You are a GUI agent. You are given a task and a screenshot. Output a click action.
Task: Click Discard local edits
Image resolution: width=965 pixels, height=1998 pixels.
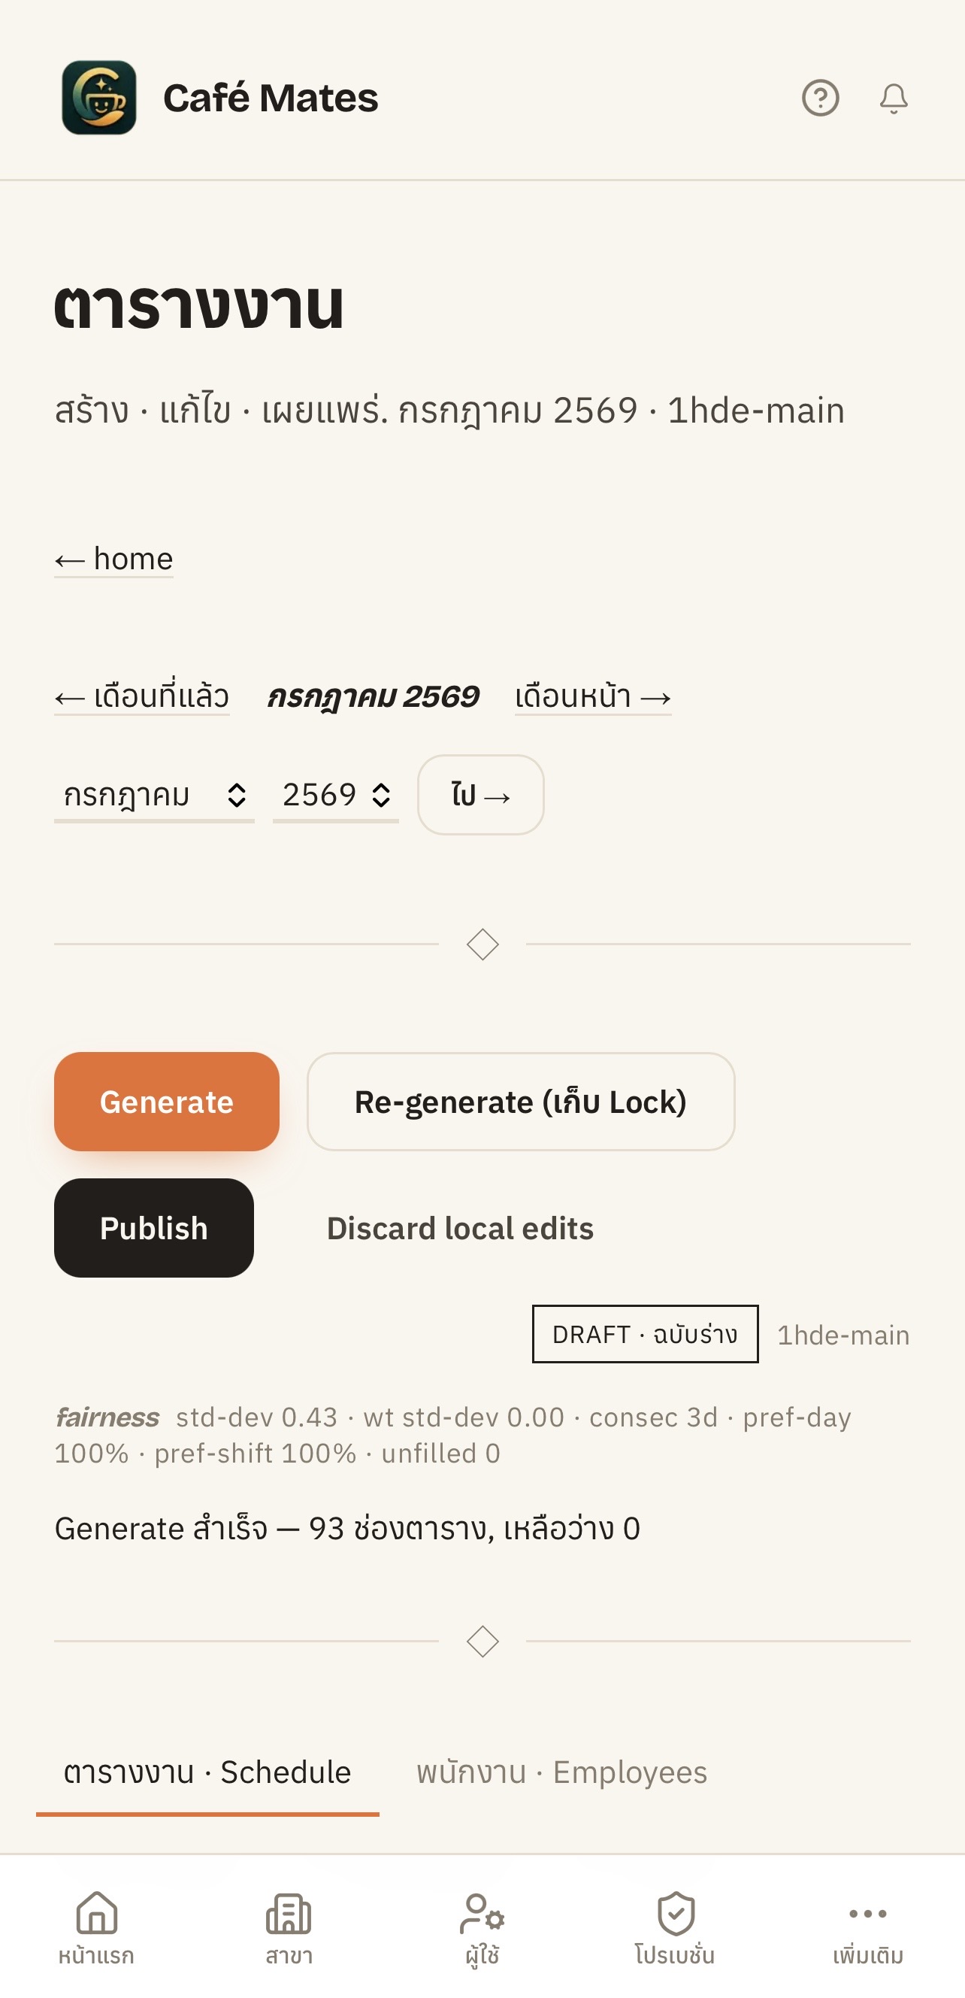pyautogui.click(x=461, y=1228)
